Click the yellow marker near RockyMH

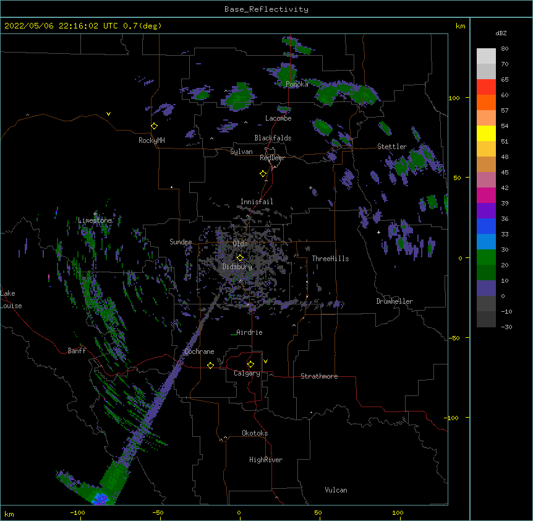click(x=155, y=126)
